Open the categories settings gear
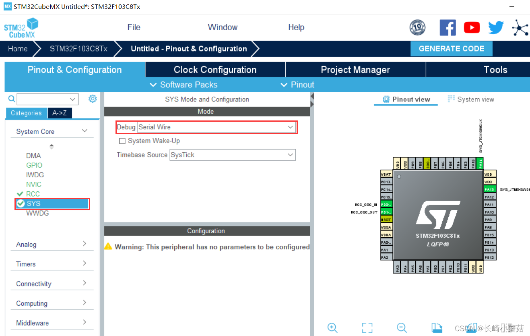The height and width of the screenshot is (336, 530). (x=93, y=99)
